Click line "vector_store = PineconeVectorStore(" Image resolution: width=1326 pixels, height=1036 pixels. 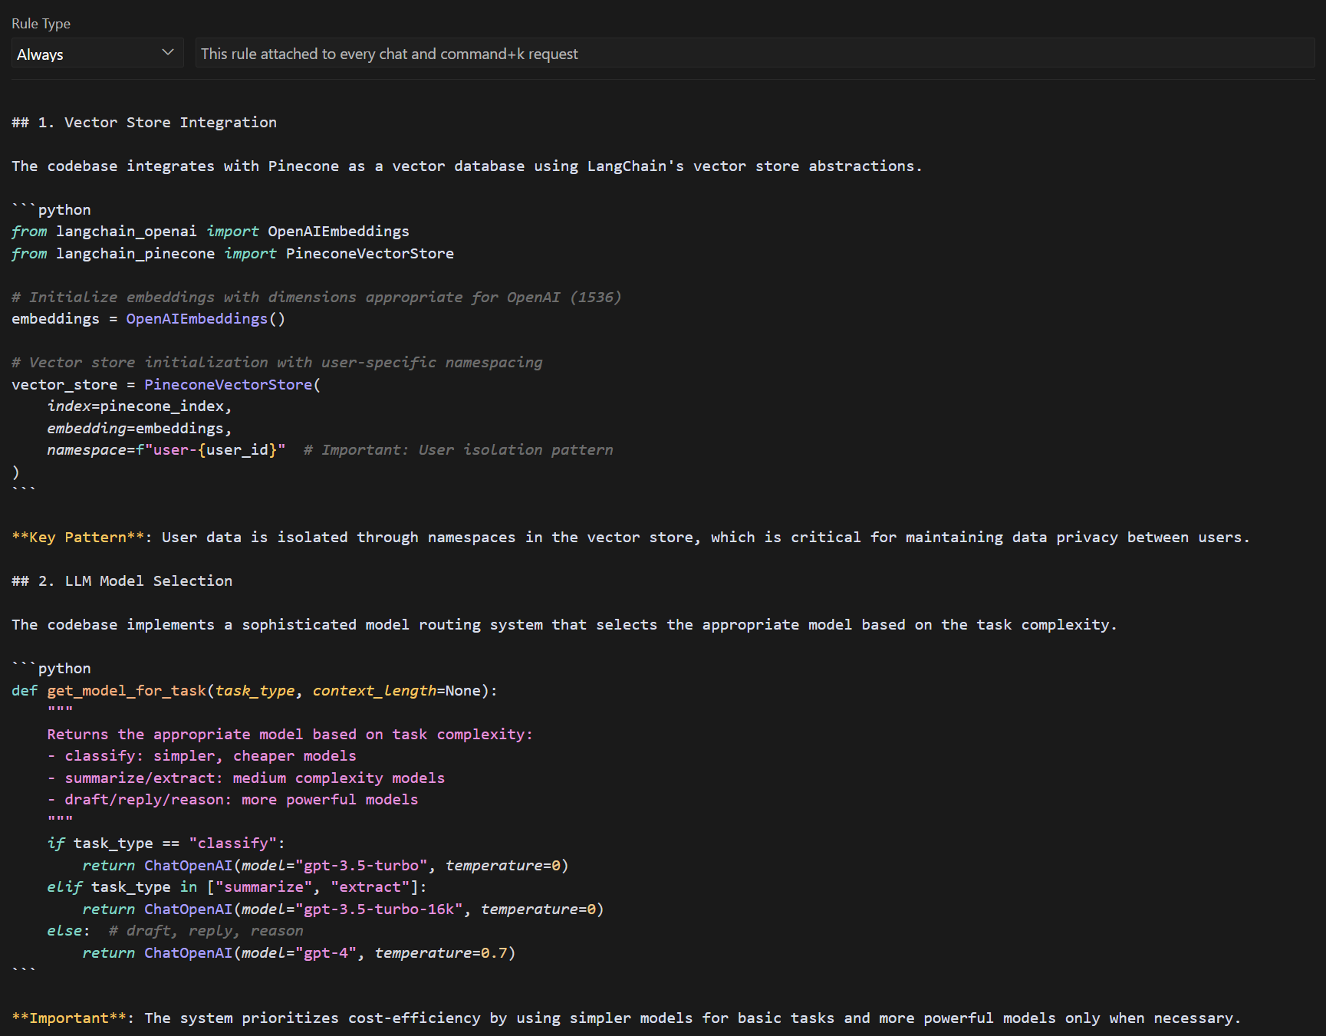tap(166, 384)
